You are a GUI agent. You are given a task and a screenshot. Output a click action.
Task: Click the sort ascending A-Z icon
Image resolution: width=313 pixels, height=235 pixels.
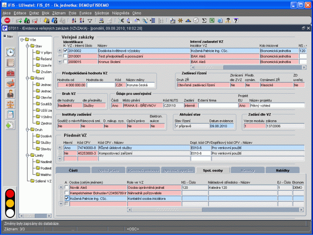74,20
